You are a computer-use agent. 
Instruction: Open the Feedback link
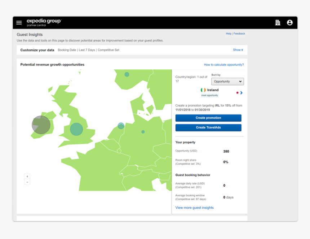(x=239, y=33)
